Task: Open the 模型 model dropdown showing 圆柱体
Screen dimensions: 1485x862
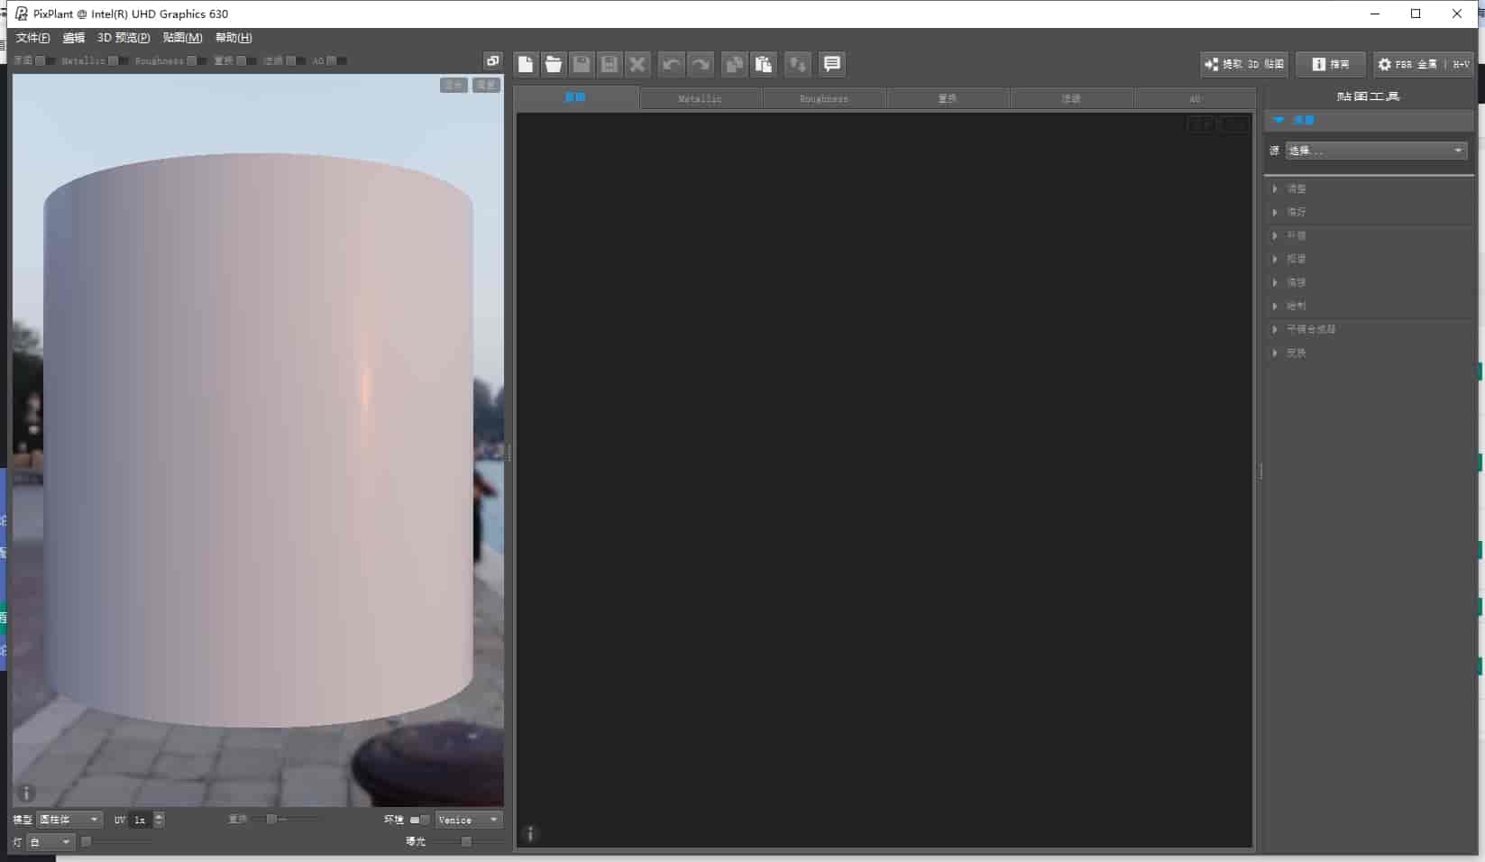Action: point(69,820)
